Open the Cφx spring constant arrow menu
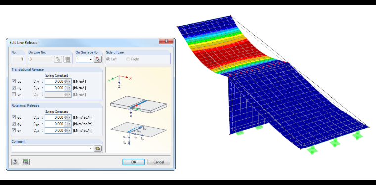 (70, 117)
